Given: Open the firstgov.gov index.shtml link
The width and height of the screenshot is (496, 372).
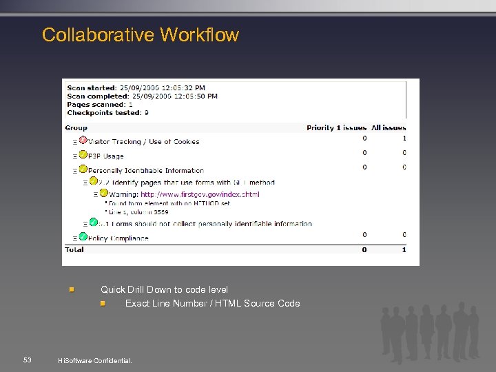Looking at the screenshot, I should pyautogui.click(x=200, y=194).
